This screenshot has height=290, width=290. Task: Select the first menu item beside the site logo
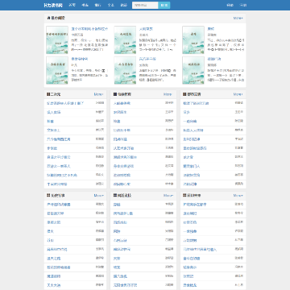click(72, 5)
